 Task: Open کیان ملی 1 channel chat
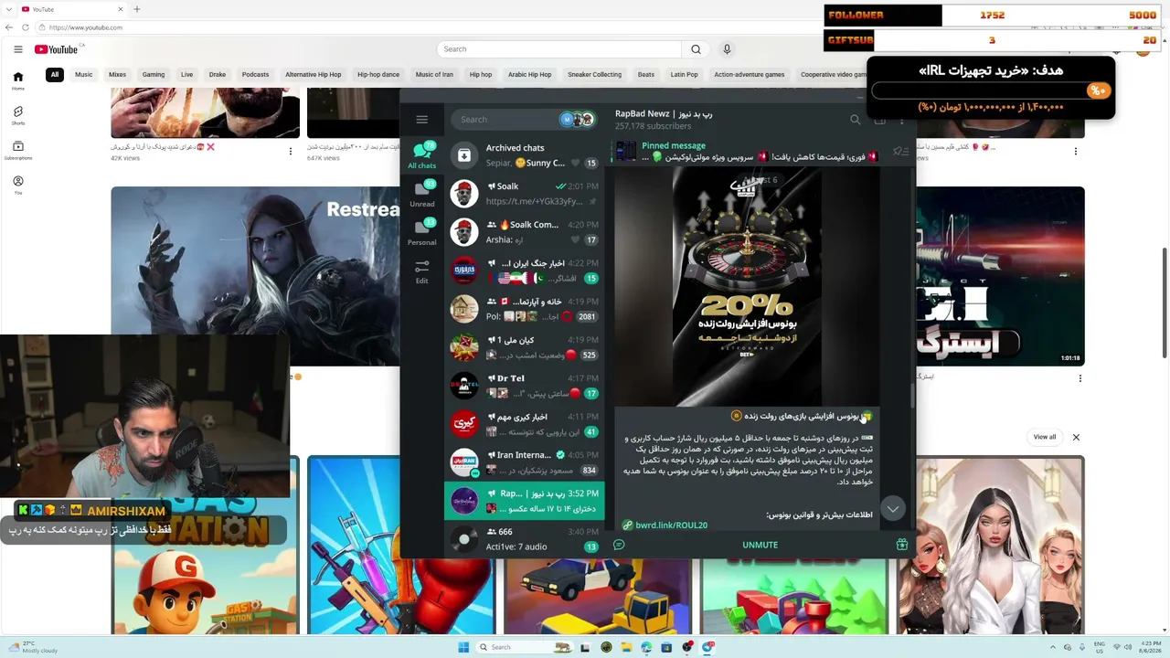coord(524,347)
